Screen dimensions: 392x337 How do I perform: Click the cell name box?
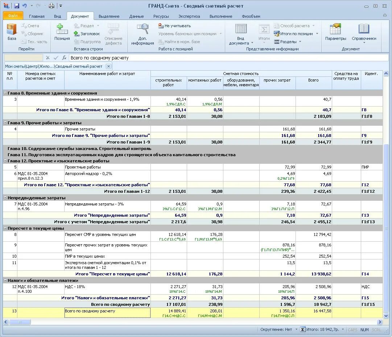[24, 58]
